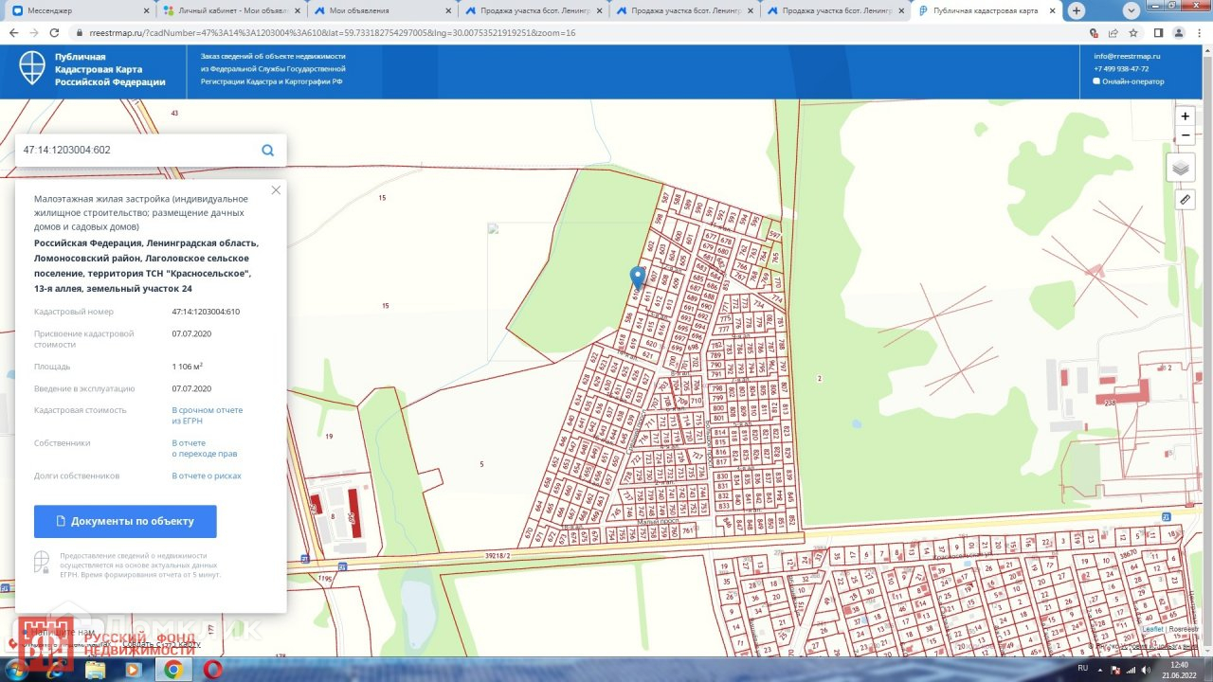
Task: Switch to the Мои объявления tab
Action: [379, 10]
